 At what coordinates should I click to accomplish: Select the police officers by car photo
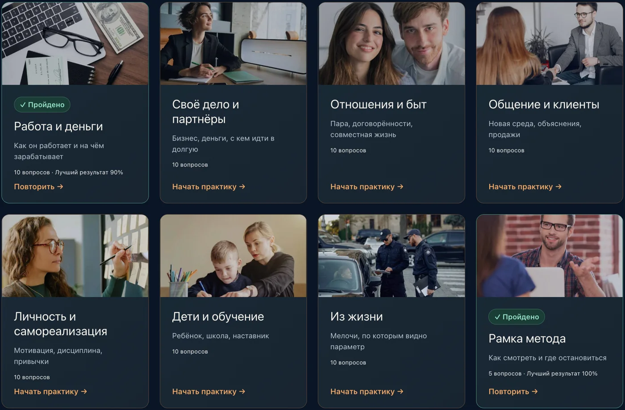point(392,256)
